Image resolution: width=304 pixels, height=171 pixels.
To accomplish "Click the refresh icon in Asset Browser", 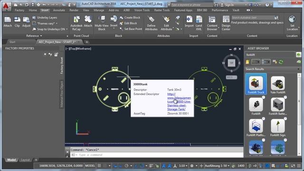I will tap(281, 62).
